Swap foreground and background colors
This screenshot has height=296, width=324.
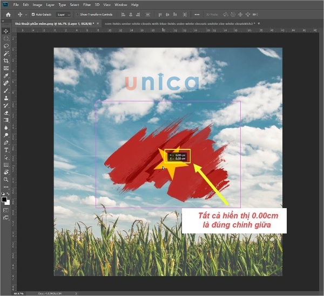(x=8, y=194)
